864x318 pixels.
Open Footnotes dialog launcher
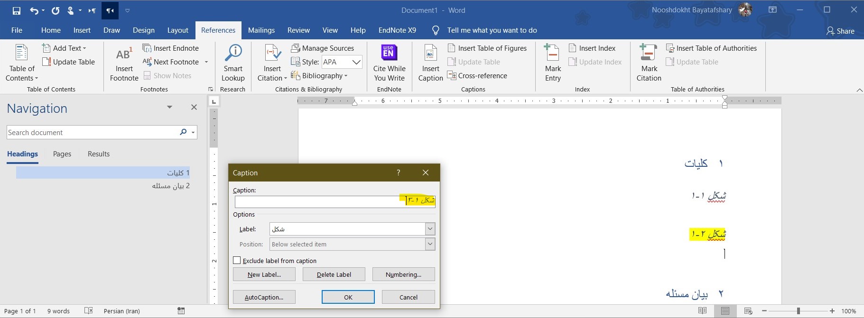(210, 89)
